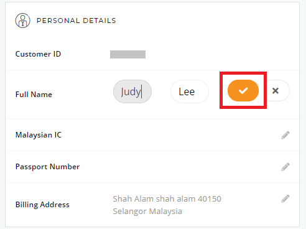Viewport: 306px width, 229px height.
Task: Click the empty Passport Number value area
Action: coord(193,167)
